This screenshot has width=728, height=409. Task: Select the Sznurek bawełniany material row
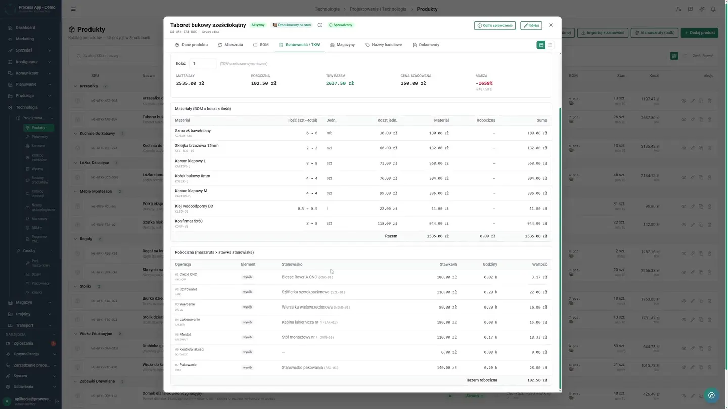point(361,133)
